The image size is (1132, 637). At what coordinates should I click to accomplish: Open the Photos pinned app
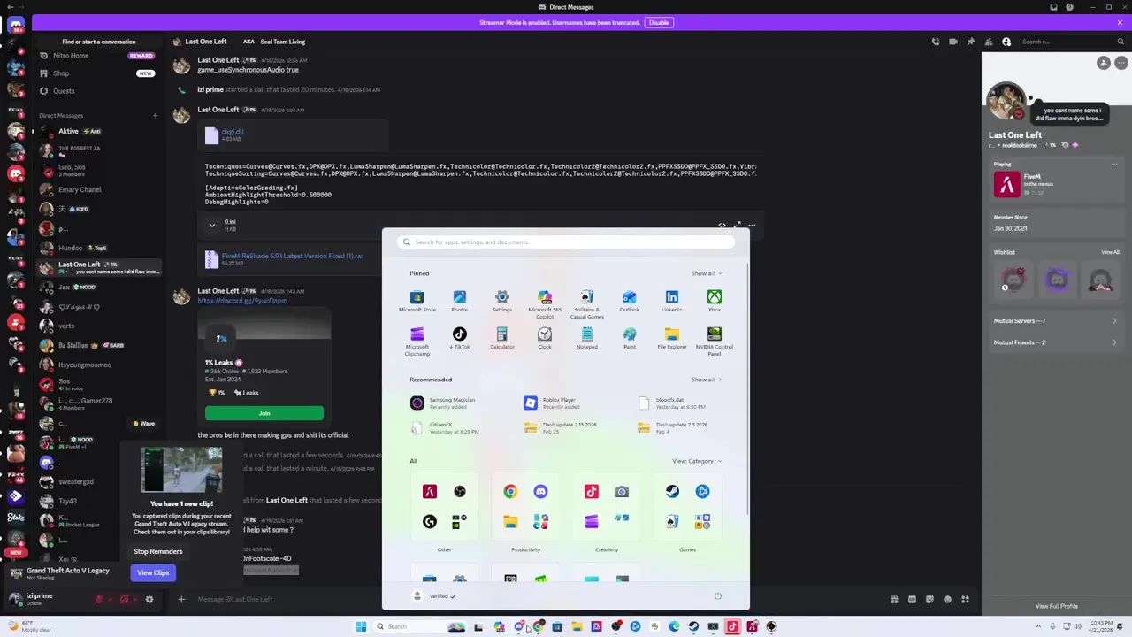pyautogui.click(x=459, y=301)
